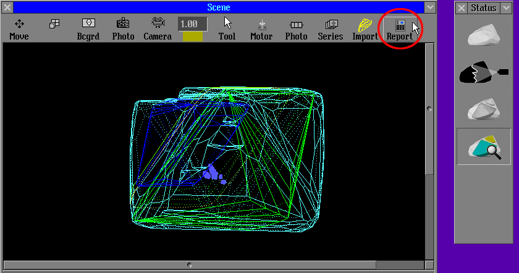Click the 1.00 zoom value field
The width and height of the screenshot is (519, 273).
point(192,23)
